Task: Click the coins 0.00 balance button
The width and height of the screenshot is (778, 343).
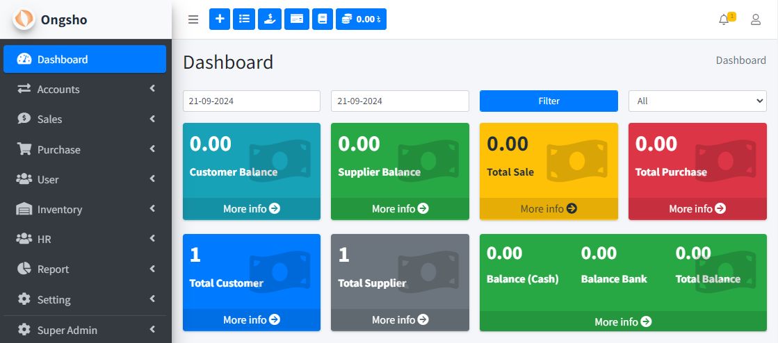Action: click(x=362, y=19)
